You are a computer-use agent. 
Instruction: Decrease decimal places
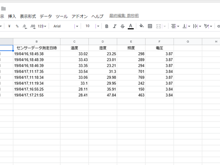[25, 26]
